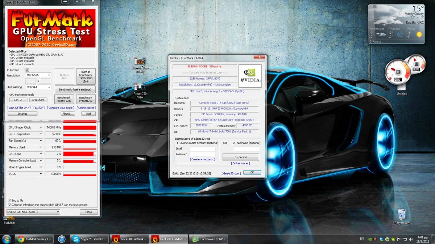Viewport: 435px width, 244px height.
Task: Click the GPU Temperature history graph
Action: pyautogui.click(x=80, y=134)
